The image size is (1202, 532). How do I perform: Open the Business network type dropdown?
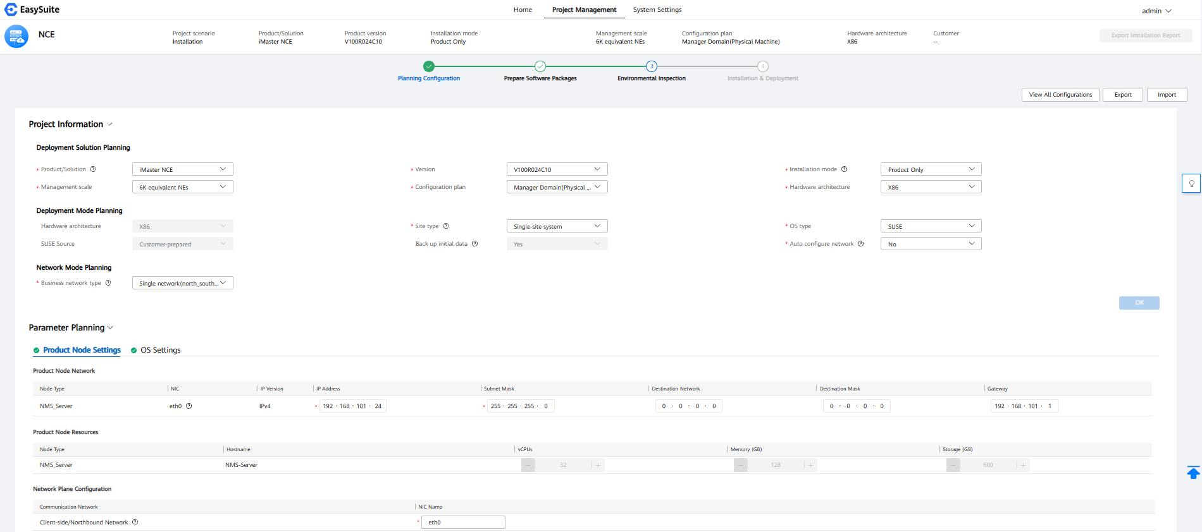pos(183,283)
